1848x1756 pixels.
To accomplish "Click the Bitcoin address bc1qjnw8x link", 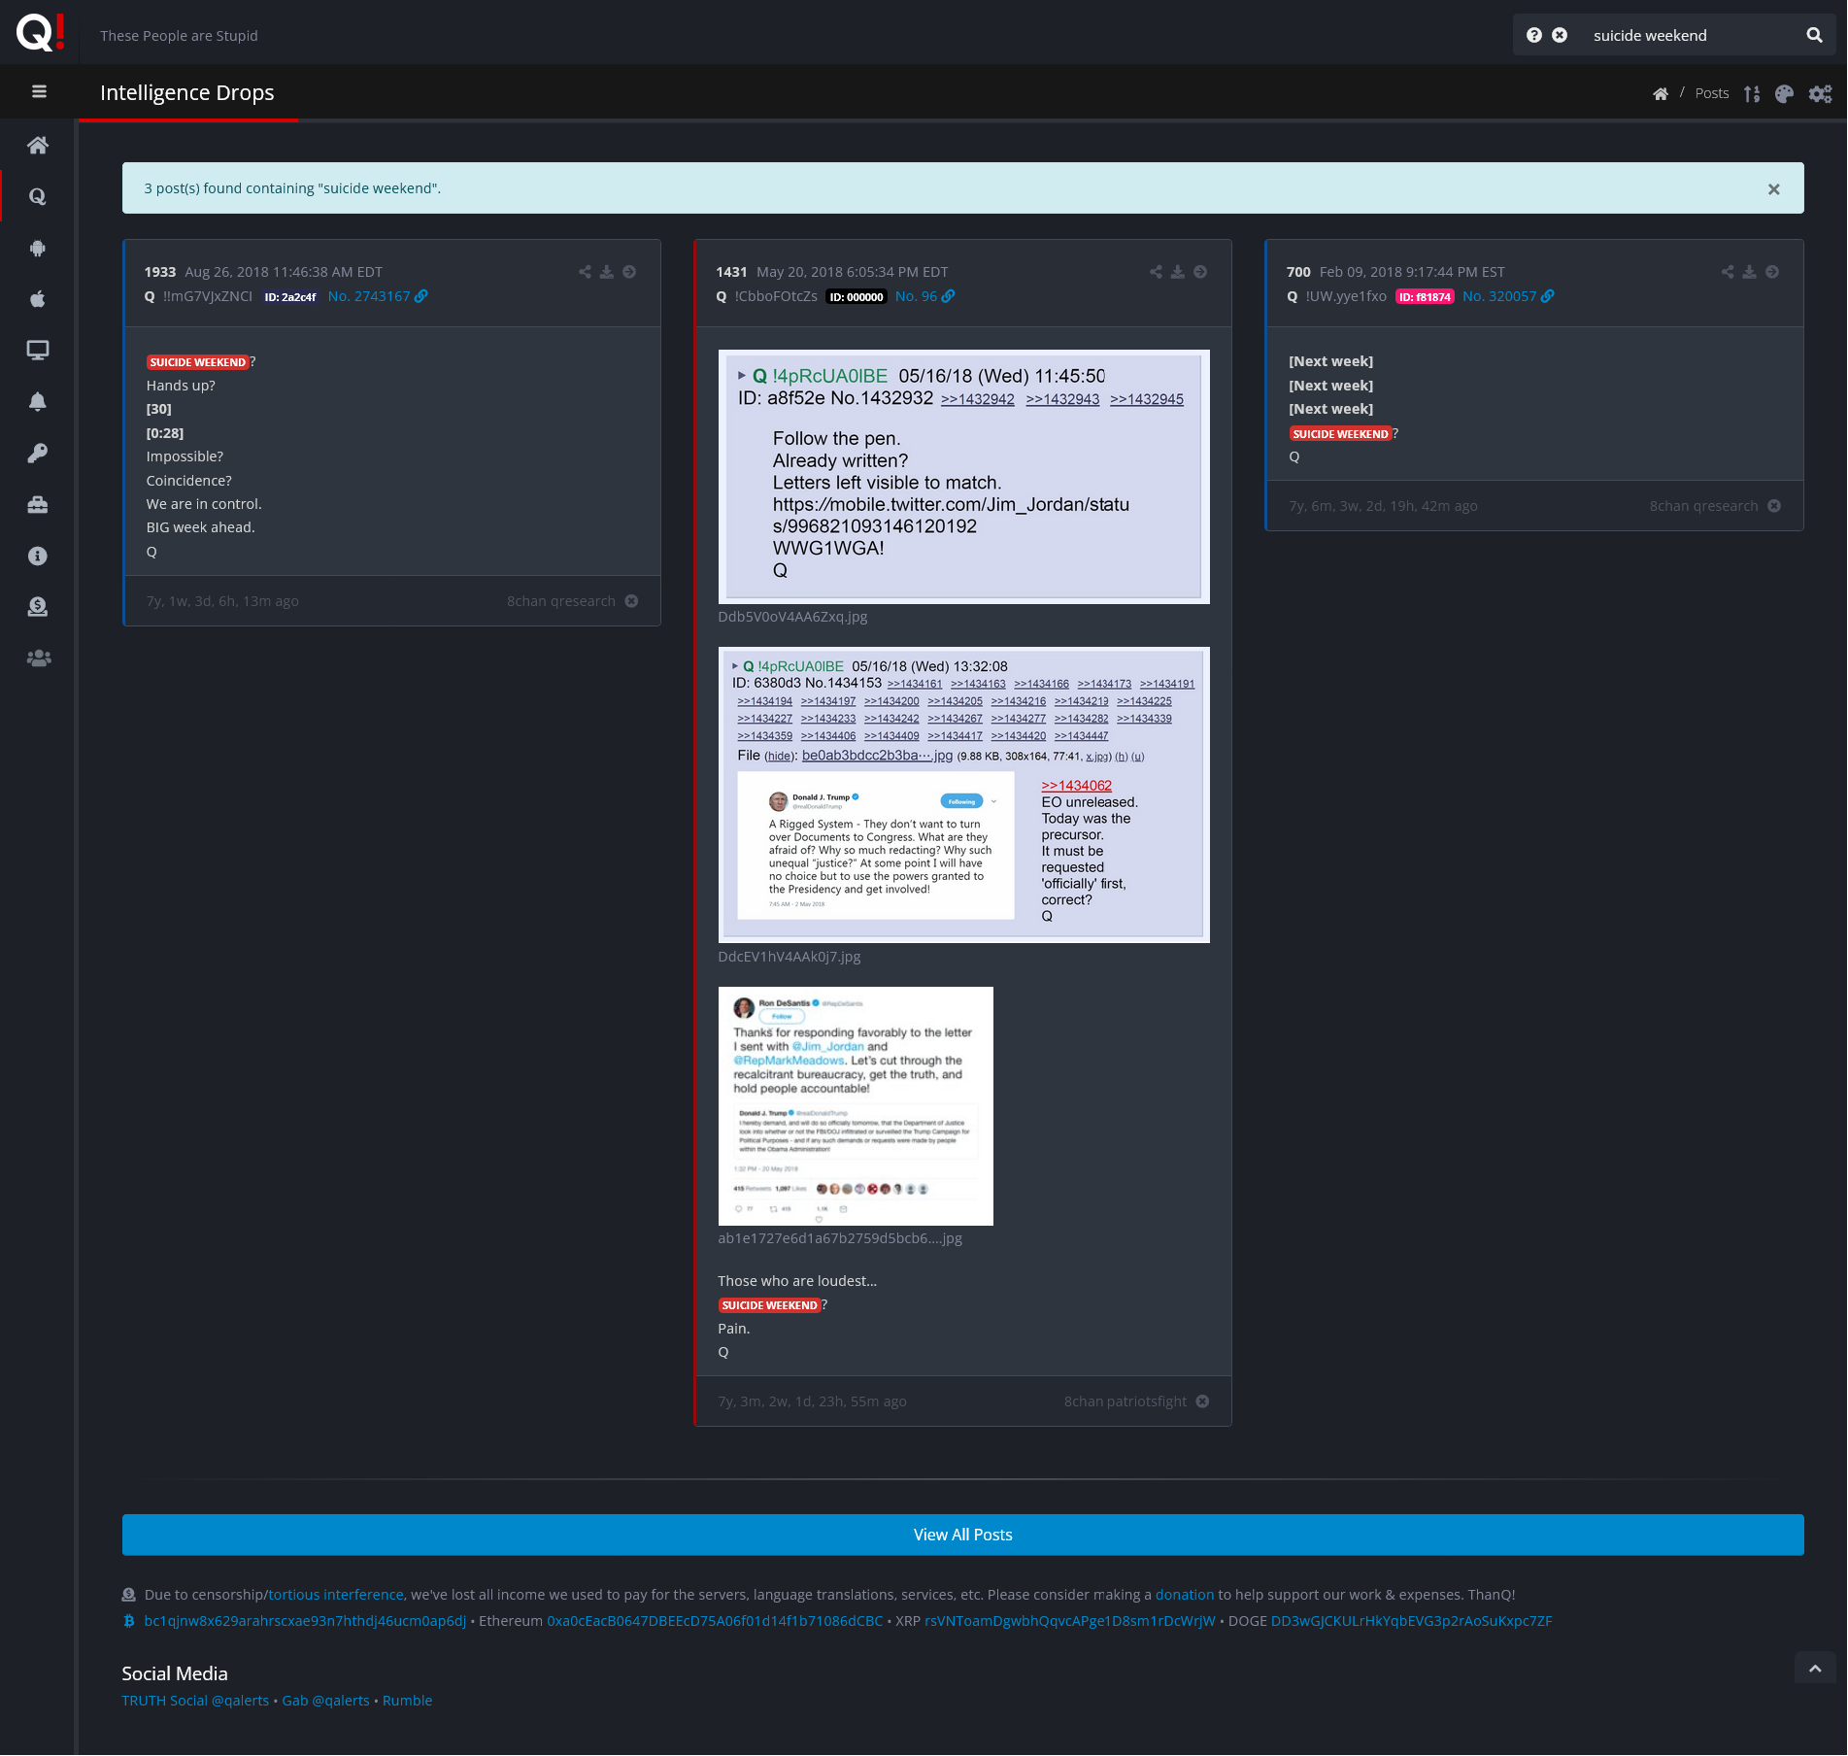I will 305,1621.
